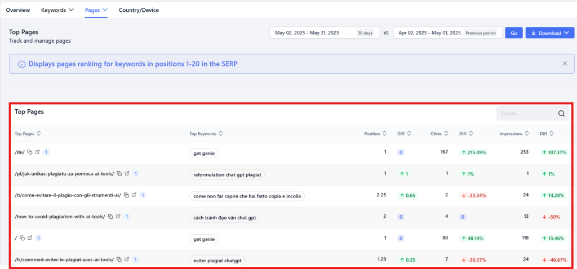This screenshot has width=577, height=269.
Task: Open the /it/come-evitare-il-plagio page externally
Action: tap(134, 195)
